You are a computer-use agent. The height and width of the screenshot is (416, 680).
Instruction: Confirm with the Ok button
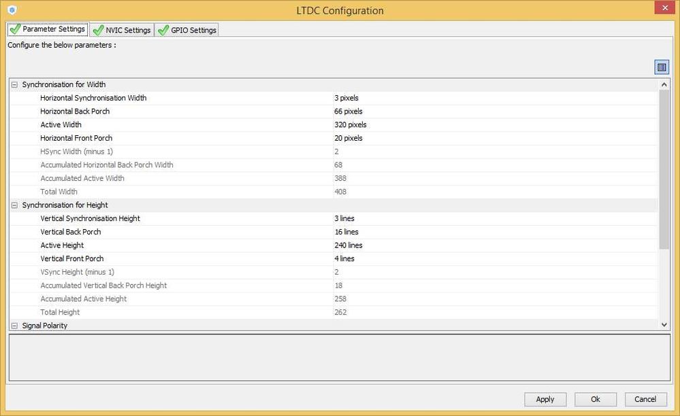coord(595,399)
